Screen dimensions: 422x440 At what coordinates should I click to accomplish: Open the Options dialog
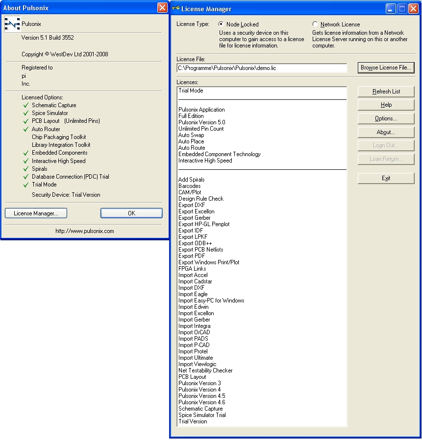tap(386, 118)
